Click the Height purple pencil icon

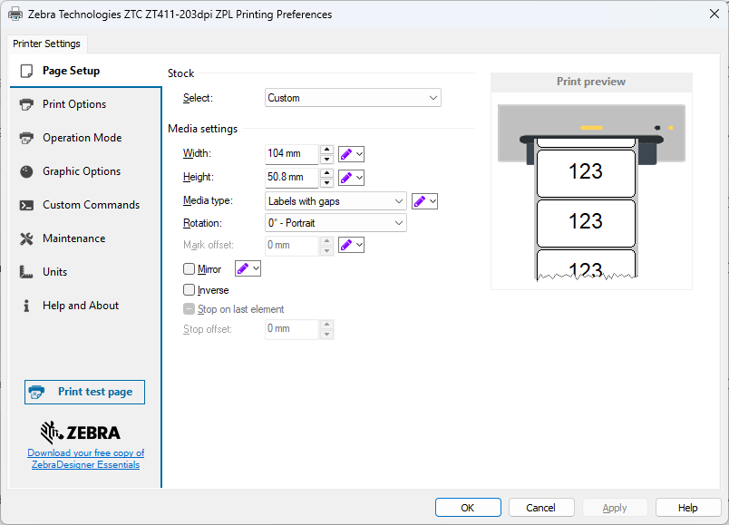tap(345, 178)
